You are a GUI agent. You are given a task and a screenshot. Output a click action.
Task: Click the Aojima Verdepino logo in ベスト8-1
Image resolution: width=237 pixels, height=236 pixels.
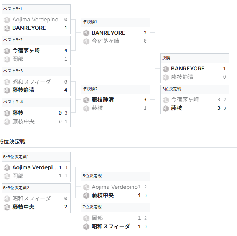(7, 19)
